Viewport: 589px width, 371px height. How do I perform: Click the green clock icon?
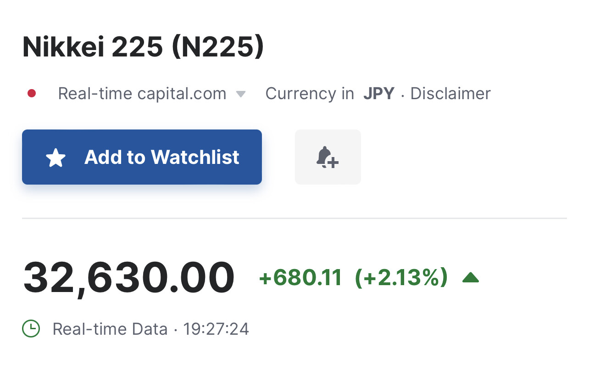click(31, 329)
